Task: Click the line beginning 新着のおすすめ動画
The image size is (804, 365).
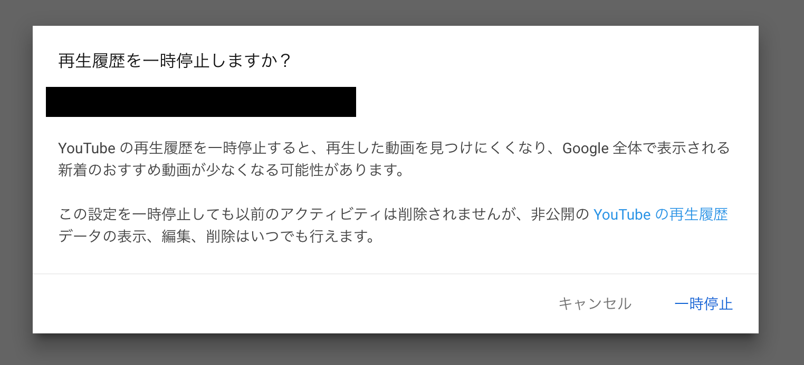Action: [x=232, y=171]
